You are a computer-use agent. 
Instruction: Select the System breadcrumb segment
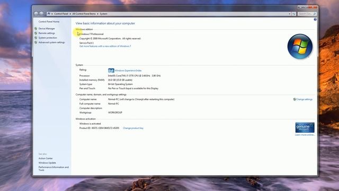(104, 14)
